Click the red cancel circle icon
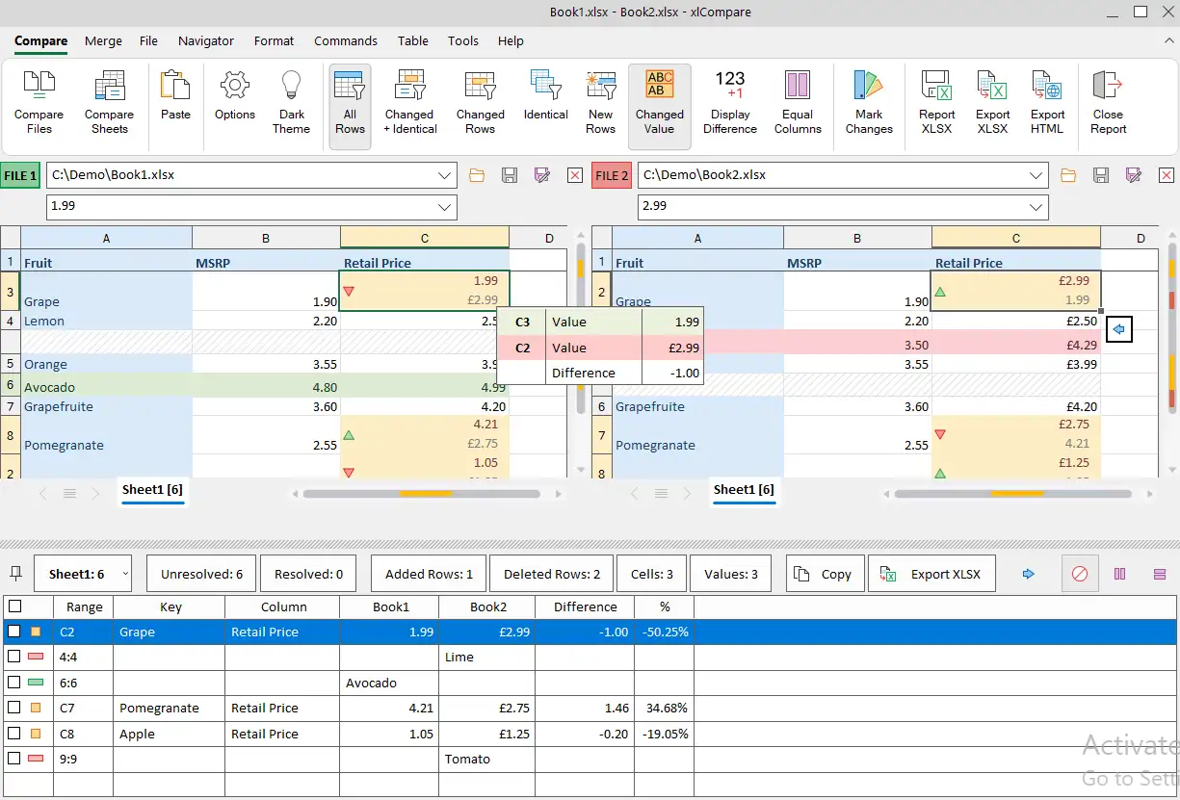Image resolution: width=1180 pixels, height=800 pixels. coord(1080,574)
